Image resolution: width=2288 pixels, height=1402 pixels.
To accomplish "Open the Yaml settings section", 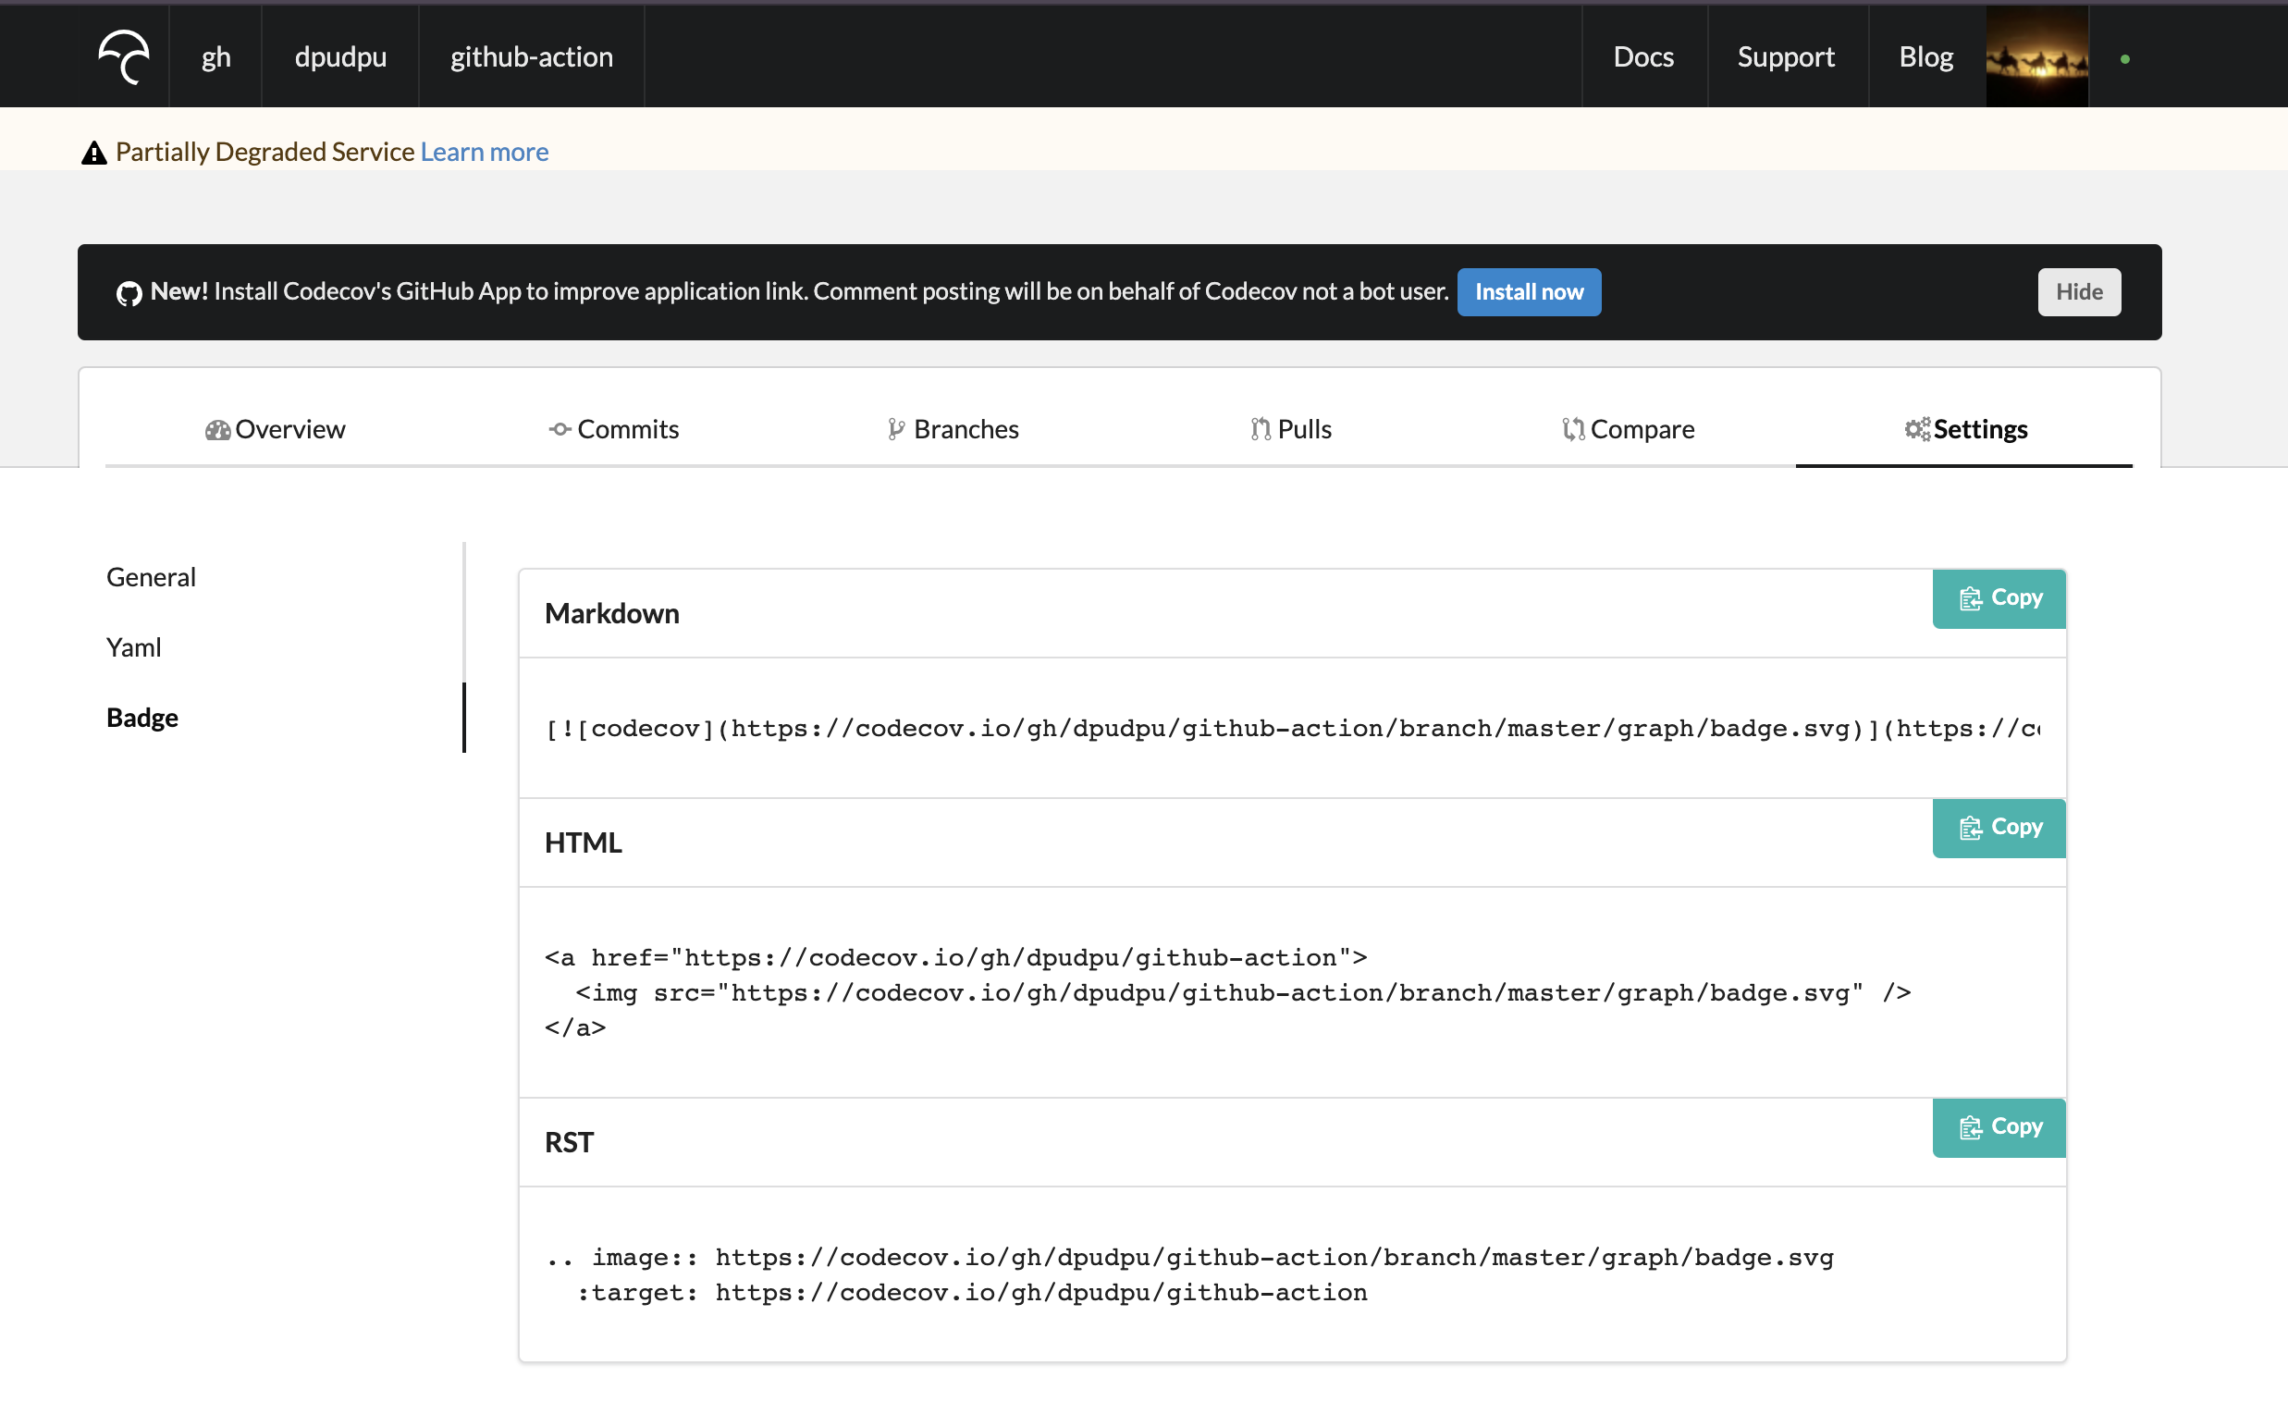I will [x=134, y=647].
